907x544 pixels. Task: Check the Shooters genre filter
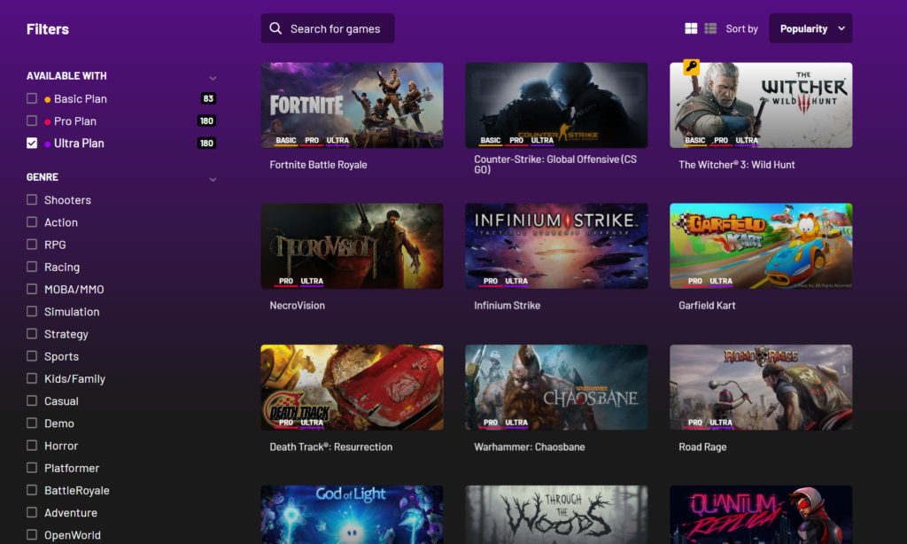click(32, 200)
